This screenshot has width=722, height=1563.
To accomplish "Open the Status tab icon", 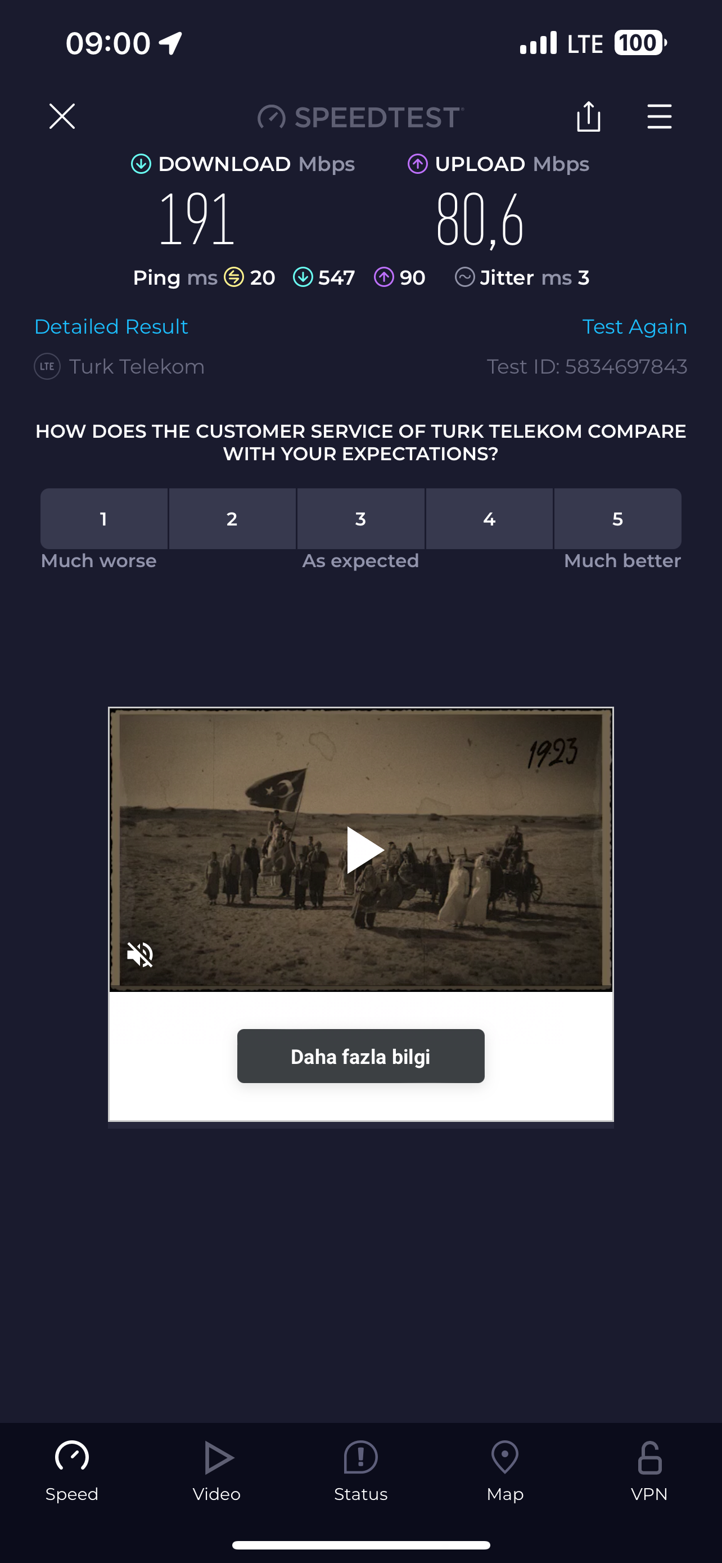I will point(360,1457).
